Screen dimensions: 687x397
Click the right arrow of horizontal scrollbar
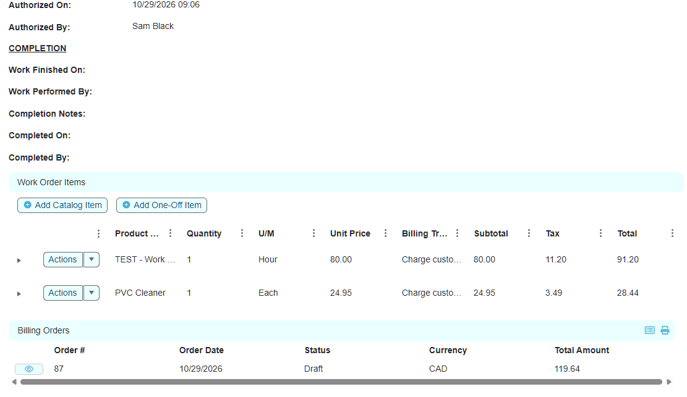coord(669,382)
